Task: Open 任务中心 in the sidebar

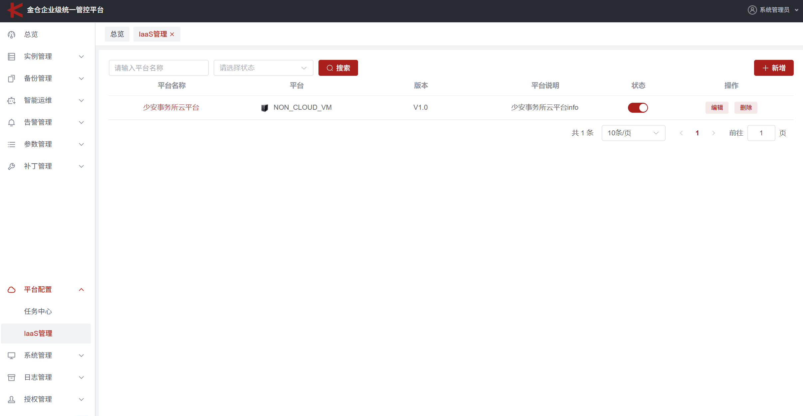Action: pyautogui.click(x=38, y=312)
